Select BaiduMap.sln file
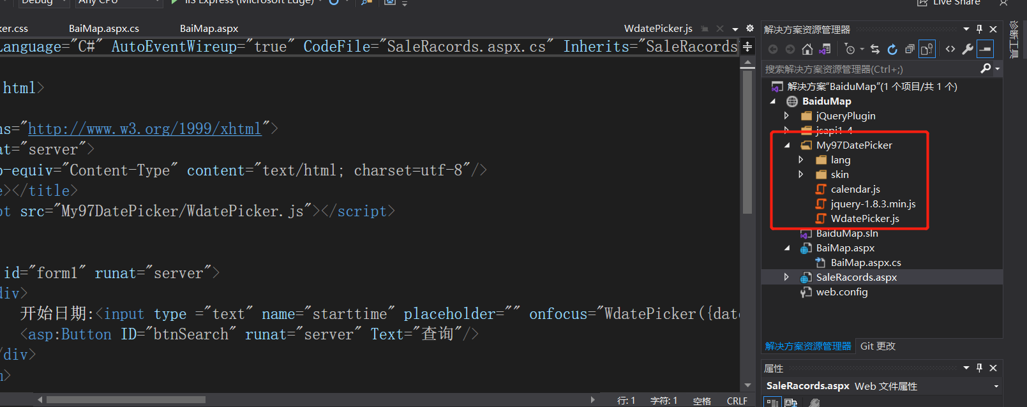This screenshot has height=407, width=1027. 847,233
